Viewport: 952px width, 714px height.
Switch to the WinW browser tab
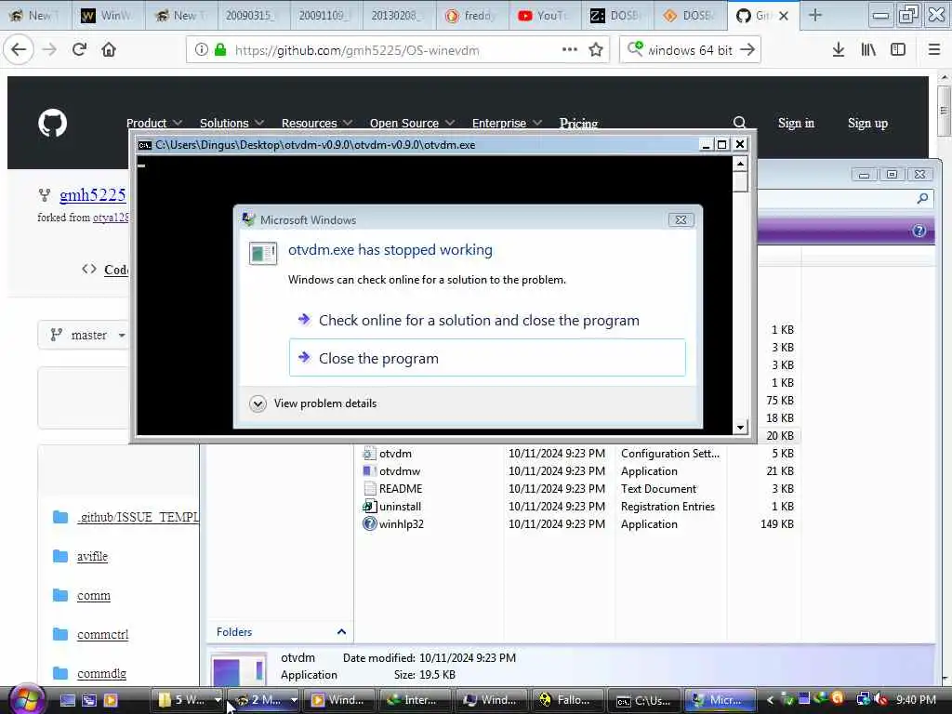108,16
